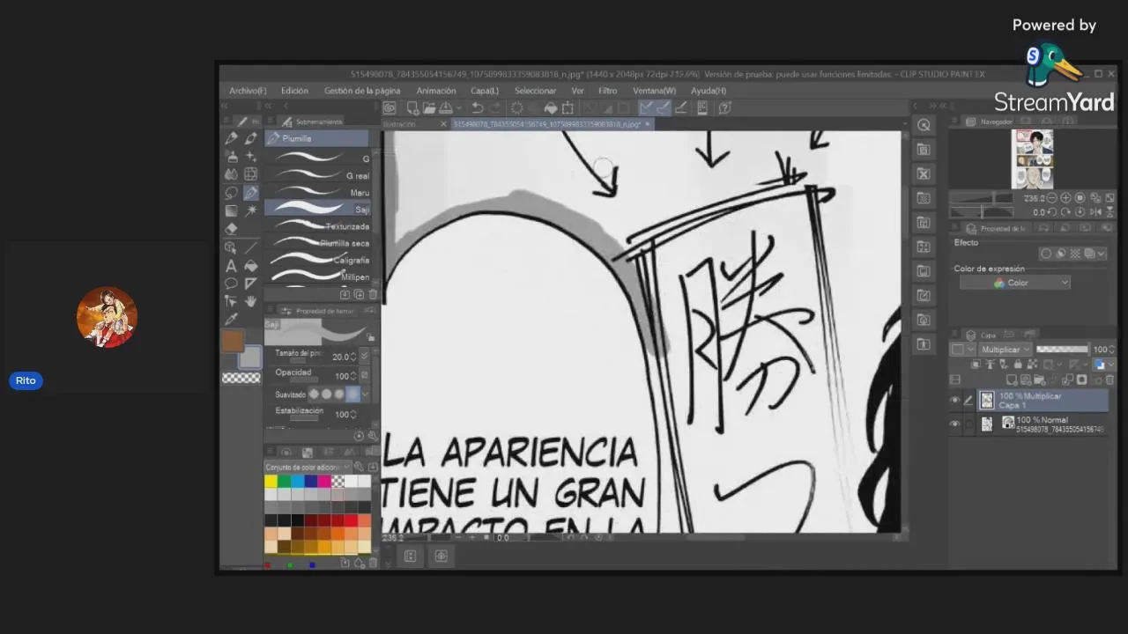Select the Eraser tool
The height and width of the screenshot is (634, 1128).
[232, 228]
